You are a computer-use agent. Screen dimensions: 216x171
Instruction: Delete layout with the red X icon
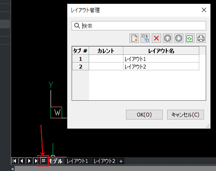[x=156, y=38]
